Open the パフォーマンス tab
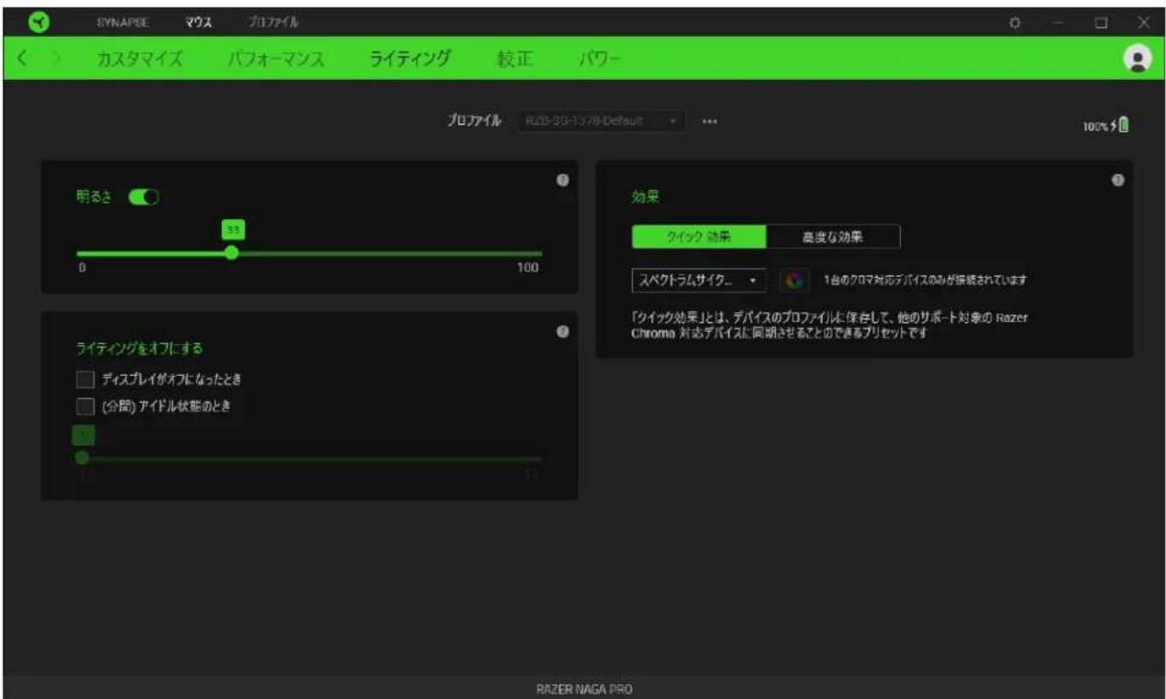Viewport: 1166px width, 699px height. click(275, 60)
